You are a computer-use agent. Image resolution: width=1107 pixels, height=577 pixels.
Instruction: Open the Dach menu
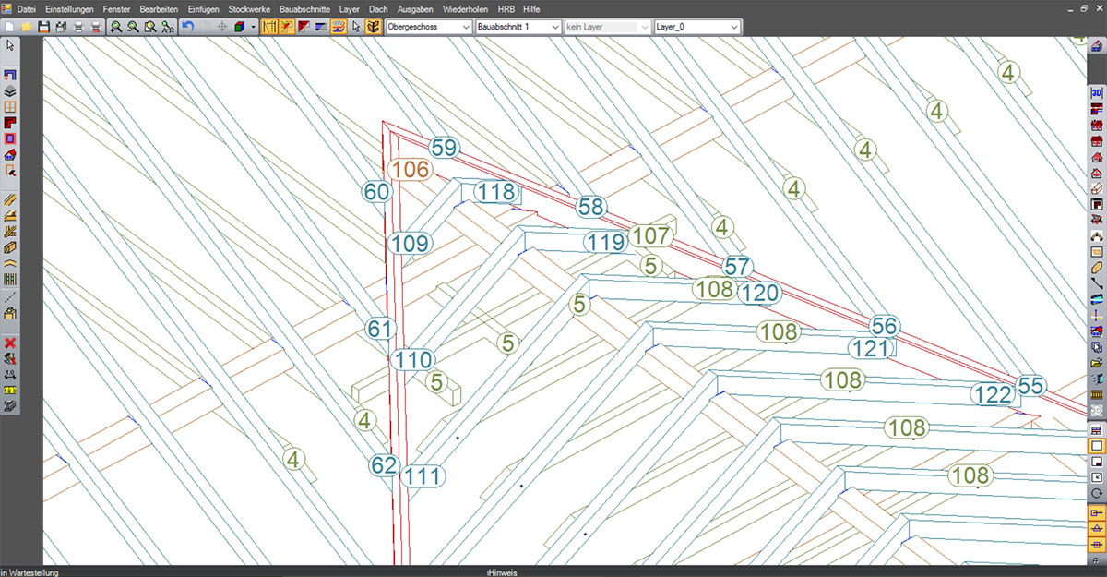click(x=378, y=8)
